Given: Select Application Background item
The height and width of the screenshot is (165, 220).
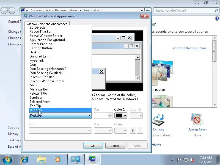Looking at the screenshot, I should (x=60, y=40).
